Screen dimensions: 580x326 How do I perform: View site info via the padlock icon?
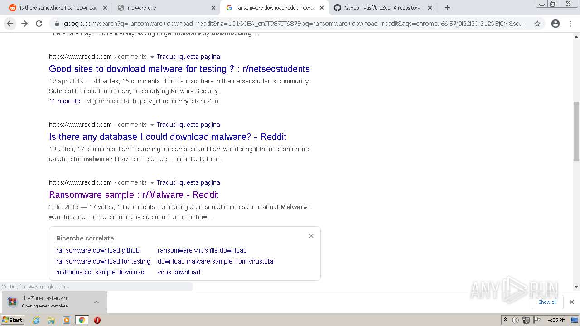click(x=57, y=24)
